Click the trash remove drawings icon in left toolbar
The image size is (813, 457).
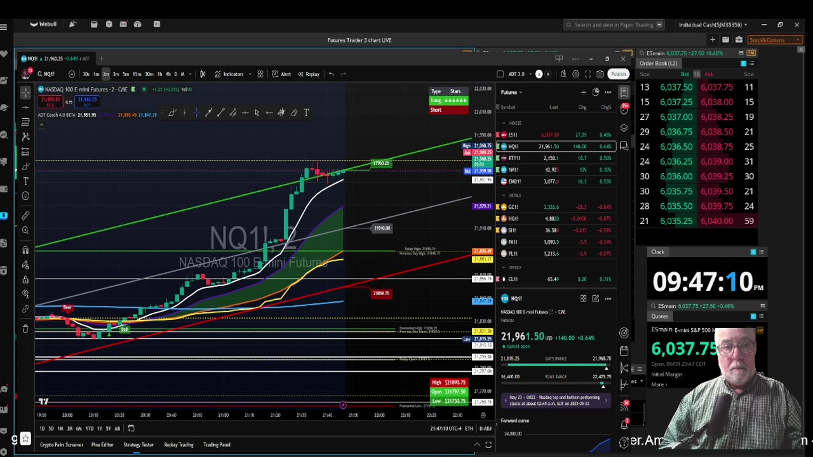coord(25,329)
